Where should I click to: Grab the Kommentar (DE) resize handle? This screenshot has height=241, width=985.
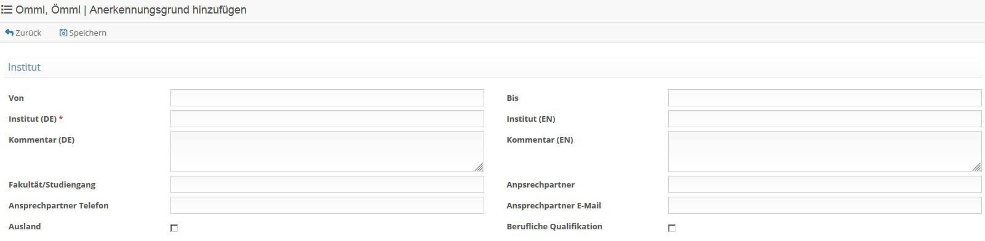pos(479,167)
